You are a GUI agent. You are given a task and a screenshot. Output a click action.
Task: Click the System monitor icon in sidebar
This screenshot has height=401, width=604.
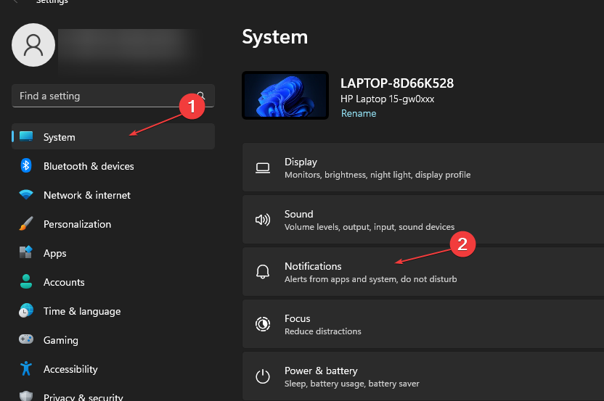[x=26, y=136]
